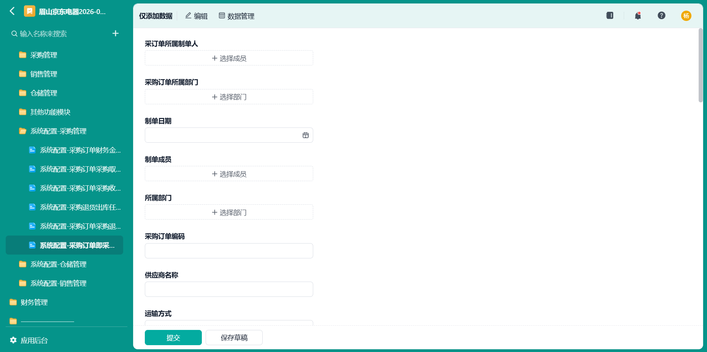Open notifications bell icon
Image resolution: width=707 pixels, height=352 pixels.
tap(638, 16)
